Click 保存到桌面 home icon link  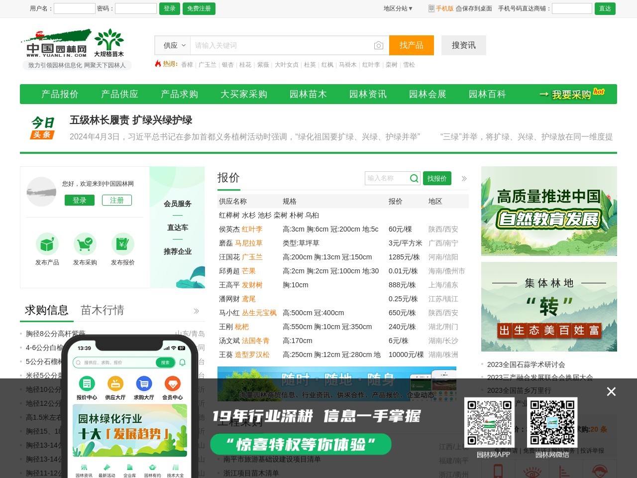coord(474,8)
